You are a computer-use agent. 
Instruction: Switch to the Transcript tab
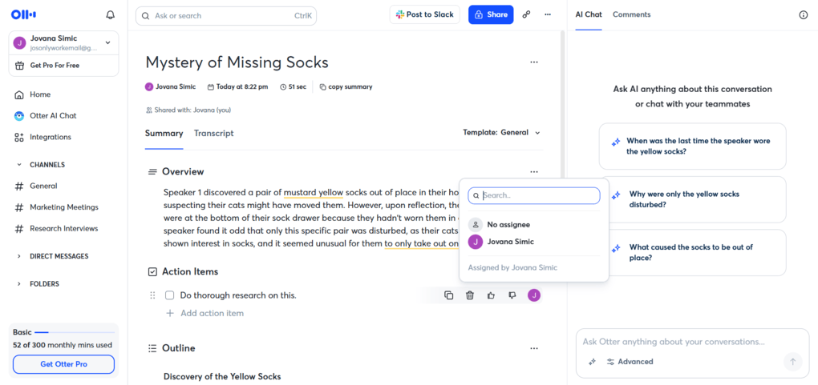(x=213, y=133)
